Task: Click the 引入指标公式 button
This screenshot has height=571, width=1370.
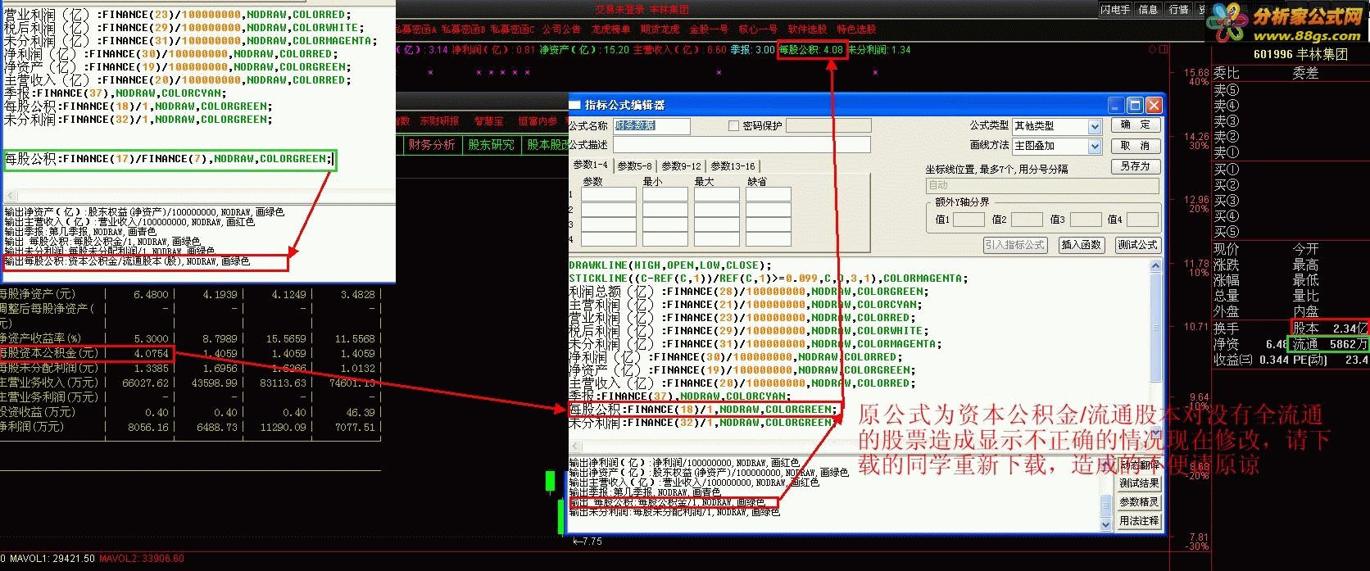Action: click(1015, 245)
